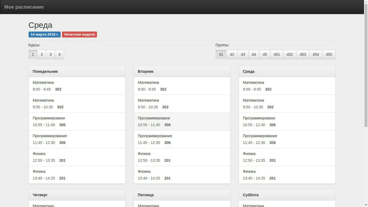Select Понедельник Физика 12:50 - 13:35 lesson
Image resolution: width=368 pixels, height=207 pixels.
(77, 157)
